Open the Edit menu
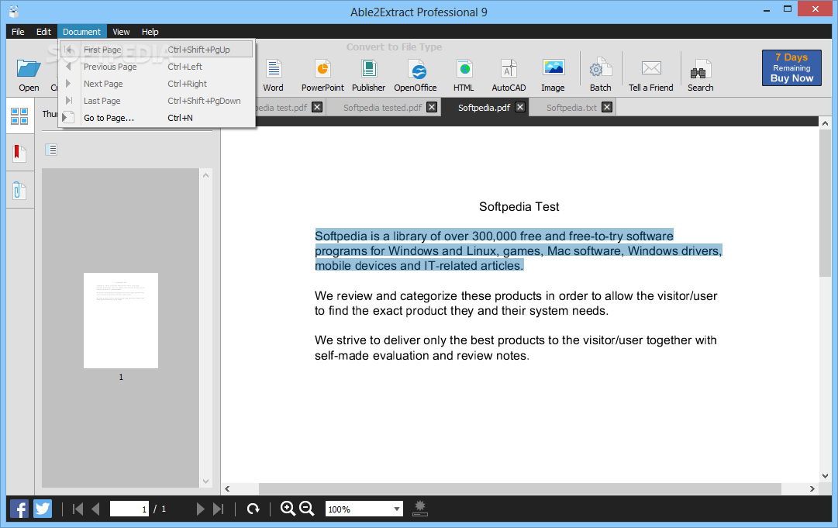Screen dimensions: 838x528 coord(44,32)
